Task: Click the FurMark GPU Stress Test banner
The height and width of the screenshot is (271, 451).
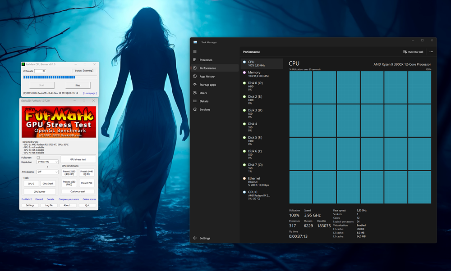Action: 59,122
